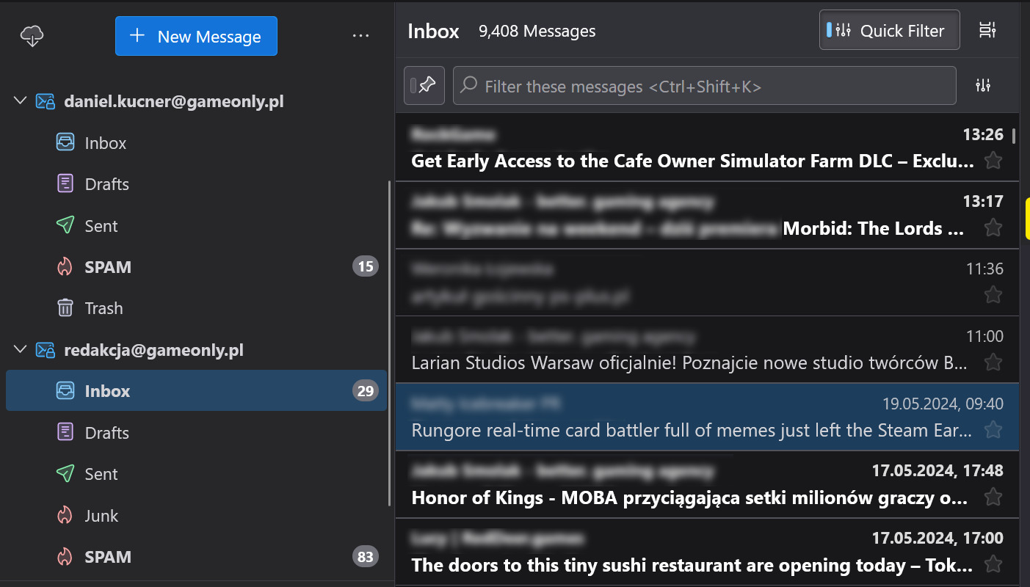Screen dimensions: 1030x587
Task: Click the folder pane vertical scrollbar
Action: point(389,343)
